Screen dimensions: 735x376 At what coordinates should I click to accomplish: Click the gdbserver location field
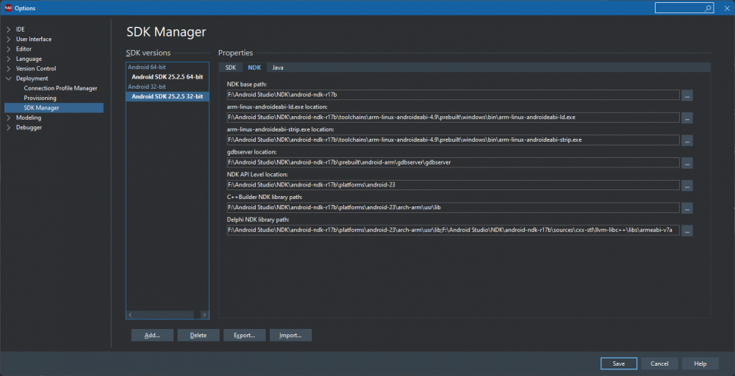click(x=453, y=162)
